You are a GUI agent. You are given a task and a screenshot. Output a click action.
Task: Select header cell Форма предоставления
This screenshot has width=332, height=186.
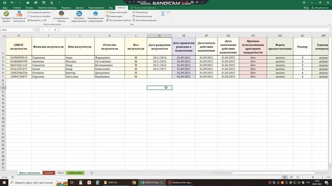(280, 47)
